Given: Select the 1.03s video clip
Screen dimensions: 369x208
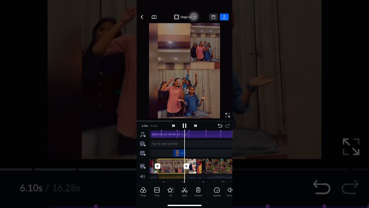Looking at the screenshot, I should pyautogui.click(x=192, y=166).
